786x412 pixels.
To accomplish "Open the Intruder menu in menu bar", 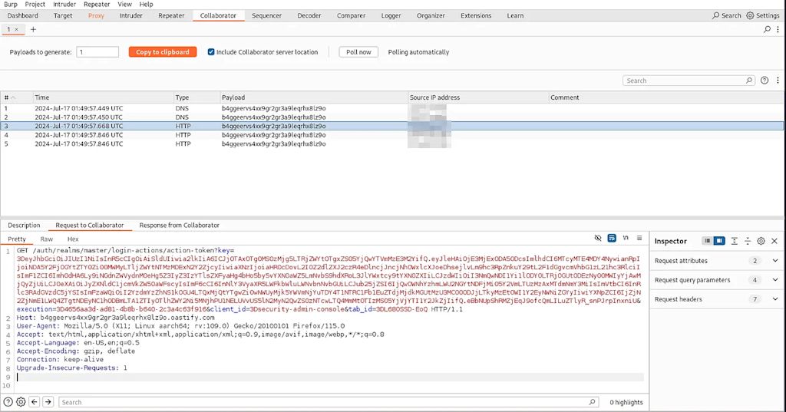I will (64, 4).
